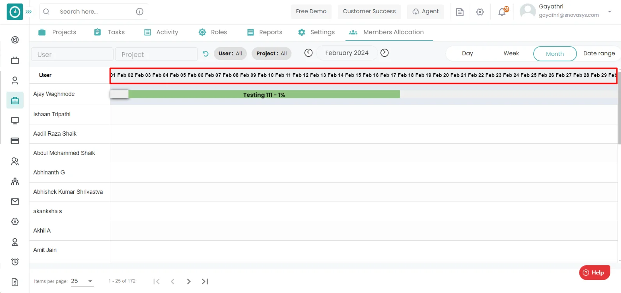The image size is (621, 293).
Task: Select the Month view toggle
Action: 555,54
